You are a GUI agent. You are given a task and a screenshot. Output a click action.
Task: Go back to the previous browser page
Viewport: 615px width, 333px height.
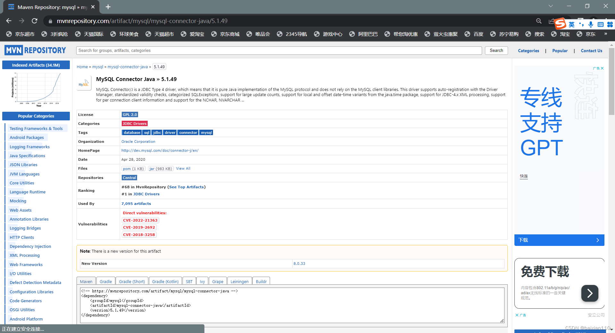(x=9, y=21)
